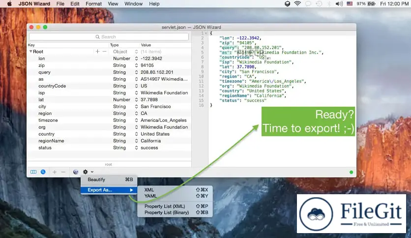Click value America/Los_Angeles

(164, 120)
